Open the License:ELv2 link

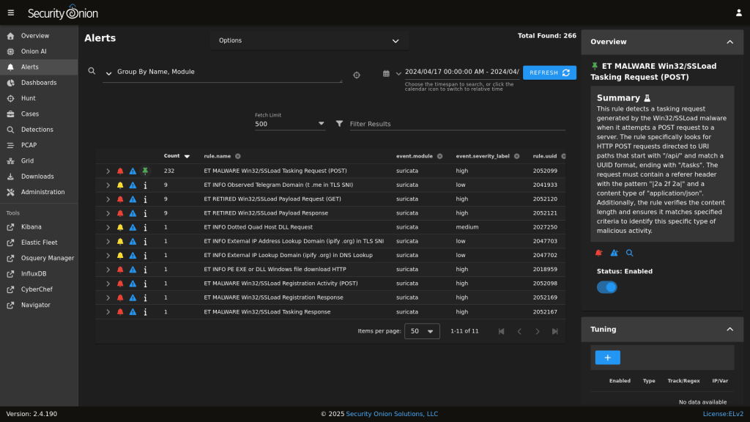pyautogui.click(x=722, y=413)
